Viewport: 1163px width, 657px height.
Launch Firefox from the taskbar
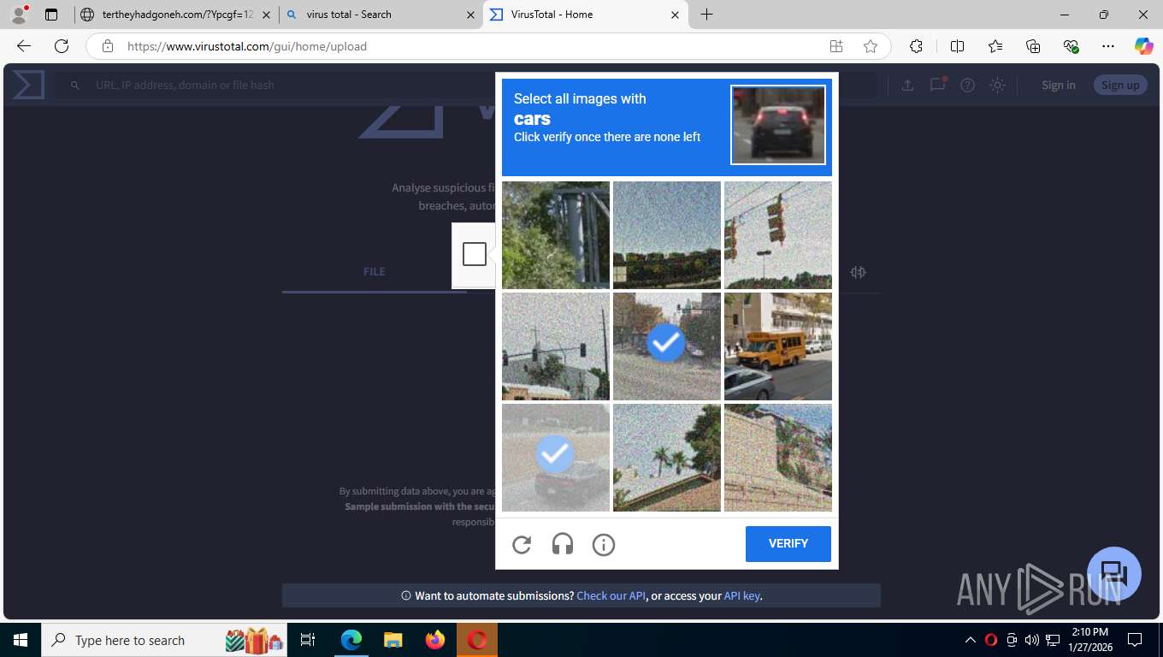click(435, 640)
